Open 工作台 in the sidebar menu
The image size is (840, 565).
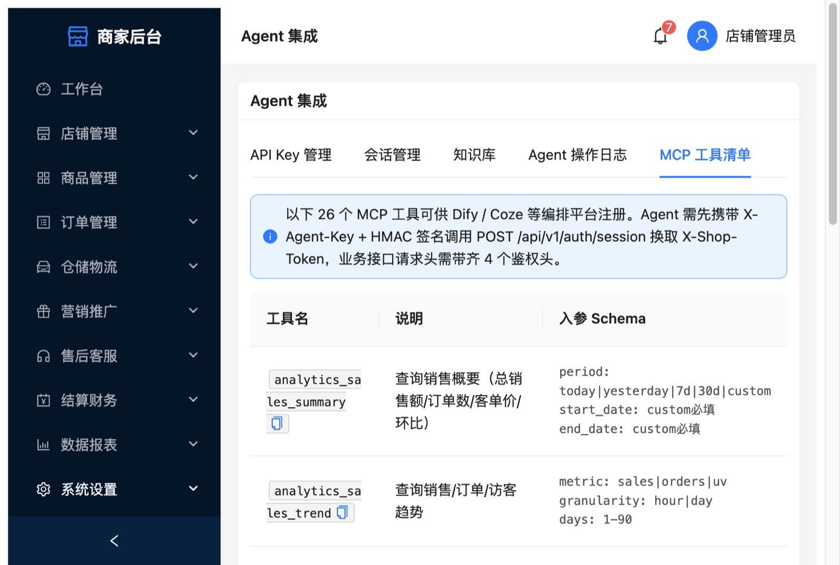pyautogui.click(x=114, y=89)
